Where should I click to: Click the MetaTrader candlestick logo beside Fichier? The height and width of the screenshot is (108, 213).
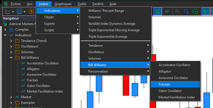[x=6, y=4]
